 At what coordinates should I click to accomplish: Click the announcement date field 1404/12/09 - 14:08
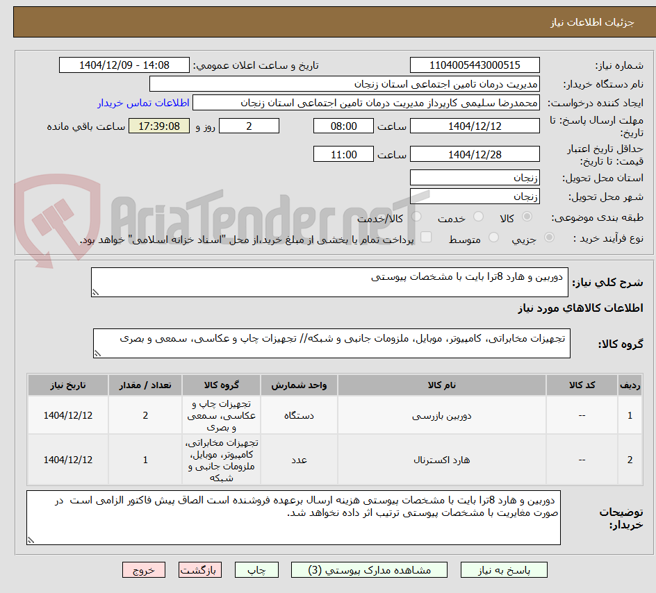124,65
